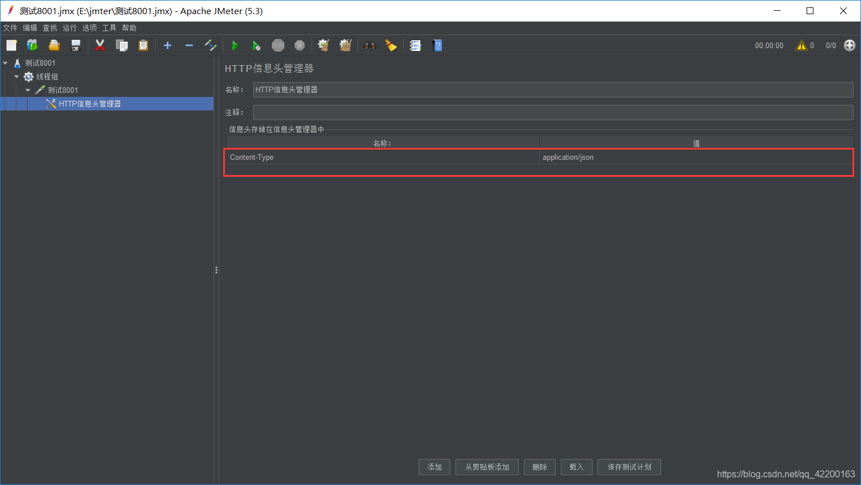Click the 载入 button
The height and width of the screenshot is (485, 861).
[x=577, y=467]
